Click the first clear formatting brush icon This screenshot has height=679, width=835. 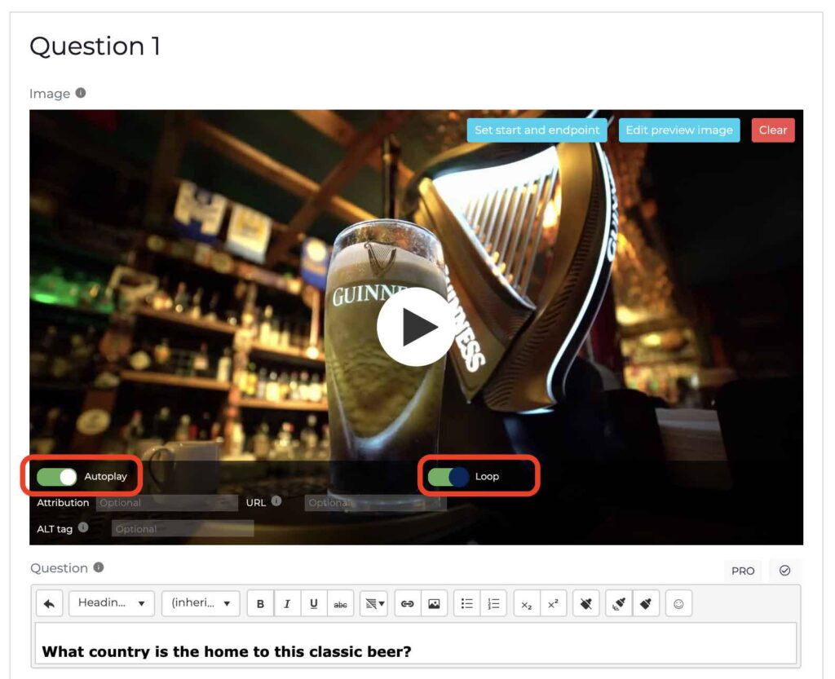point(585,603)
